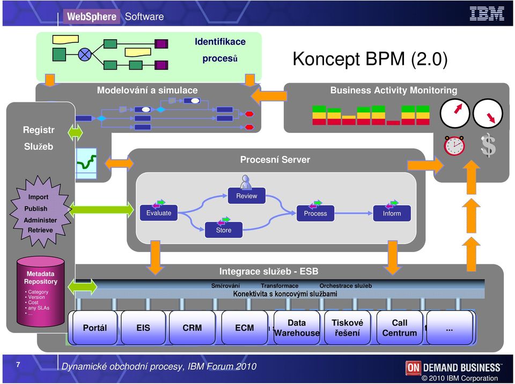This screenshot has width=515, height=384.
Task: Click the green double arrow pointing to Evaluate
Action: [x=101, y=209]
